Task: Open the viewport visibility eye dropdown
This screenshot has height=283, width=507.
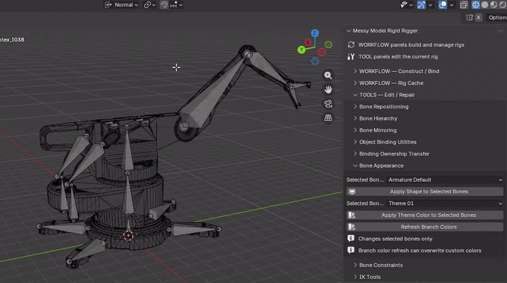Action: tap(406, 5)
